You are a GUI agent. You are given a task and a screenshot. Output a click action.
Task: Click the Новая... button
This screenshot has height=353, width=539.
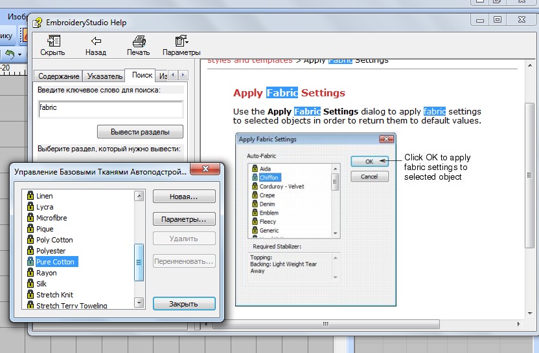pos(184,197)
